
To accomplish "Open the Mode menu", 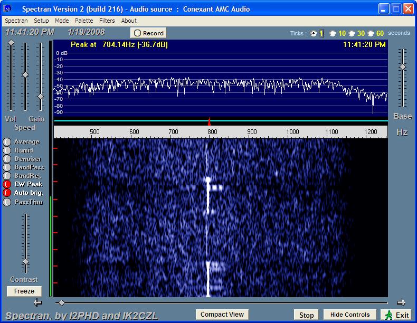I will pos(62,21).
